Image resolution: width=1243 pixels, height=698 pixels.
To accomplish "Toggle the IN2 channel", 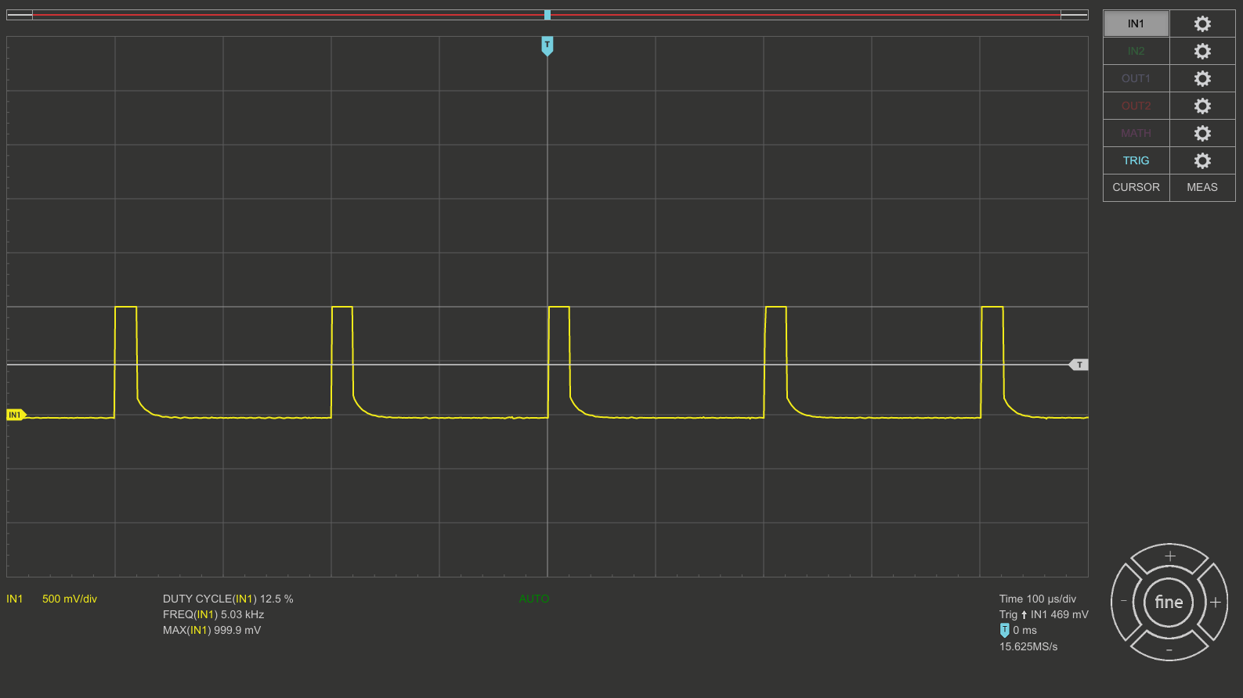I will tap(1136, 51).
